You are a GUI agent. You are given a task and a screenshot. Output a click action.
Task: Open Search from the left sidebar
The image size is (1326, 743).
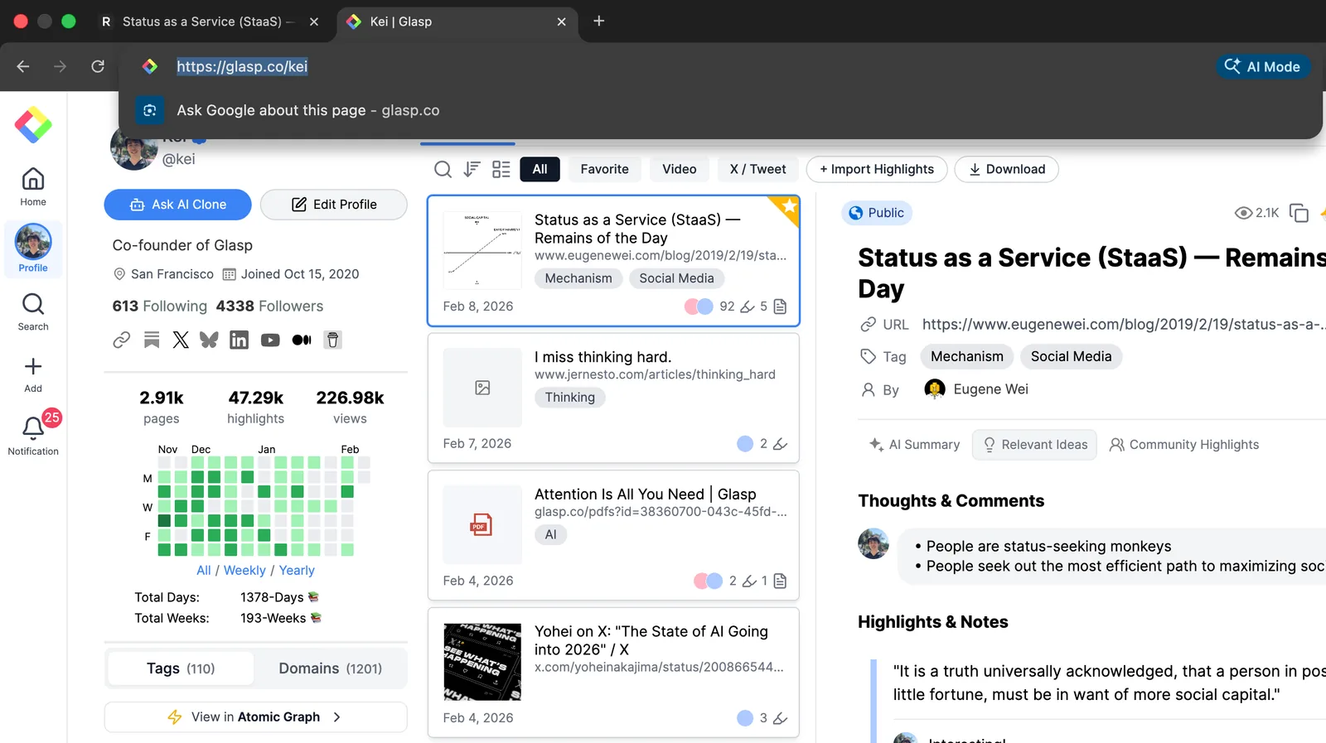point(33,311)
